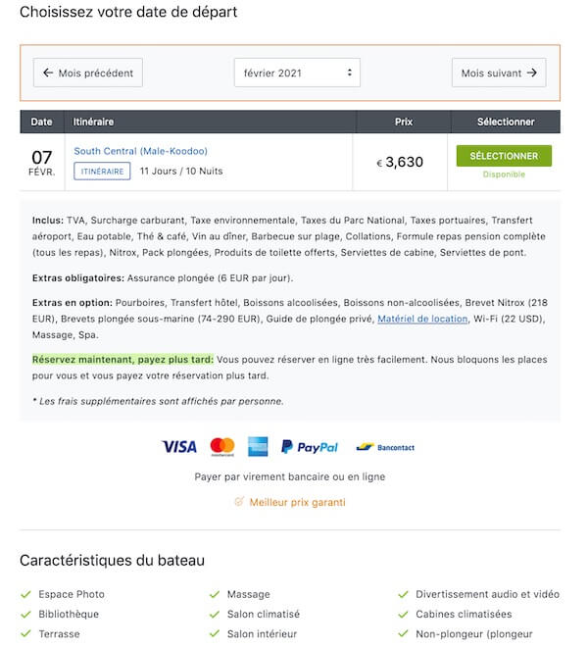Click the Mastercard logo
This screenshot has width=588, height=647.
click(222, 447)
